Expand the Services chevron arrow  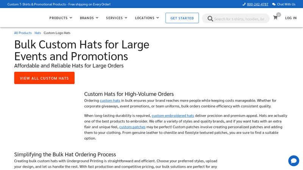[126, 18]
